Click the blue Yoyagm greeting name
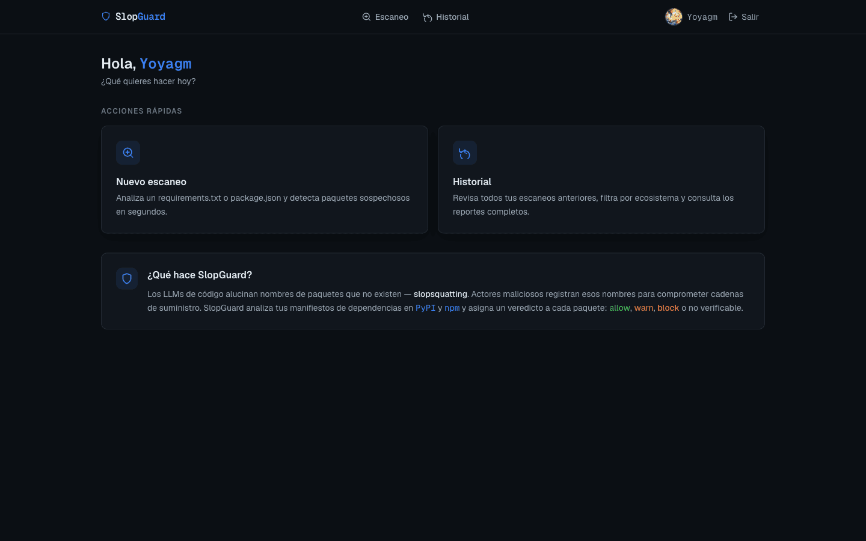Screen dimensions: 866x541 [x=165, y=64]
